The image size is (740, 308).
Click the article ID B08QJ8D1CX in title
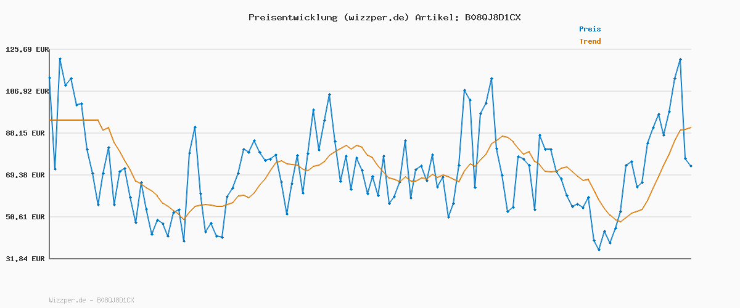point(490,17)
